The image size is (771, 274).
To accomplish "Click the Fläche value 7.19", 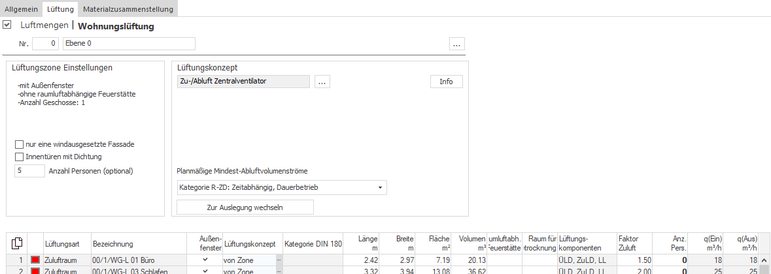I will click(x=433, y=260).
